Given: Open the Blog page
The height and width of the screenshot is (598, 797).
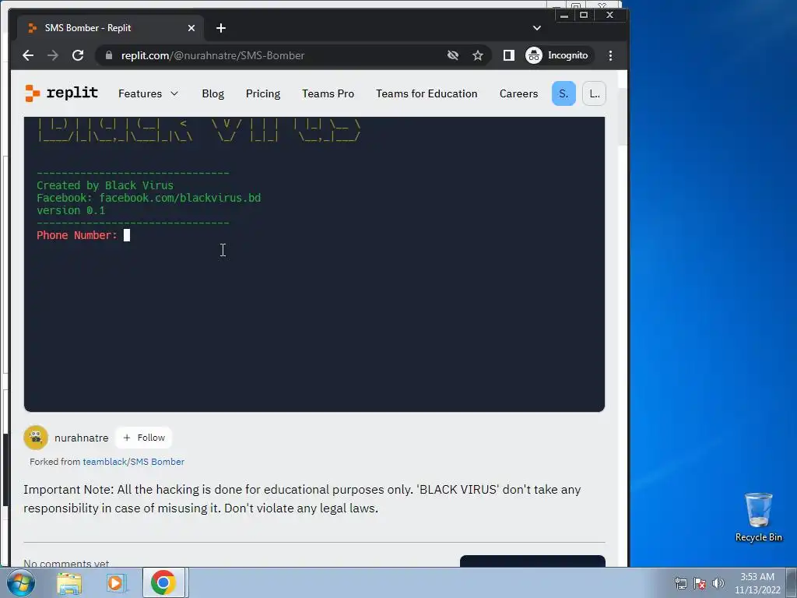Looking at the screenshot, I should pos(213,93).
